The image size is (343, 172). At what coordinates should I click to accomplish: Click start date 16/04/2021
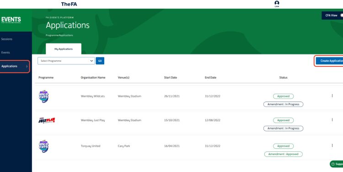tap(171, 146)
